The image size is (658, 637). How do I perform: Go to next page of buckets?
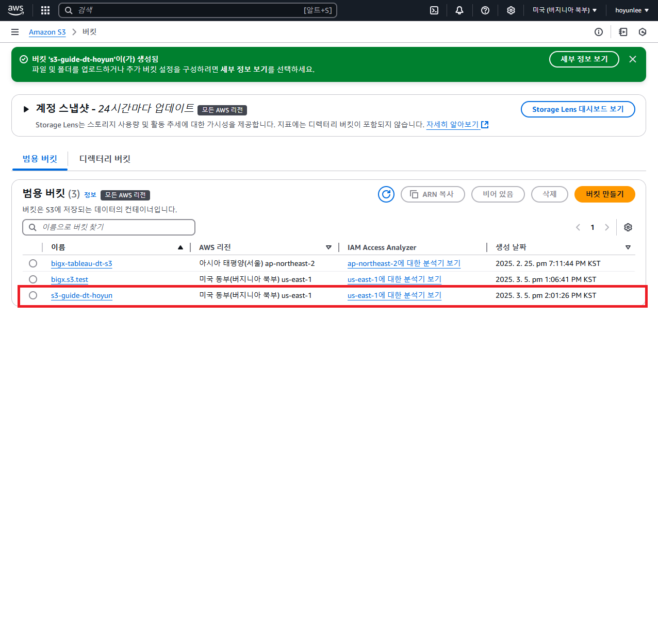coord(607,227)
